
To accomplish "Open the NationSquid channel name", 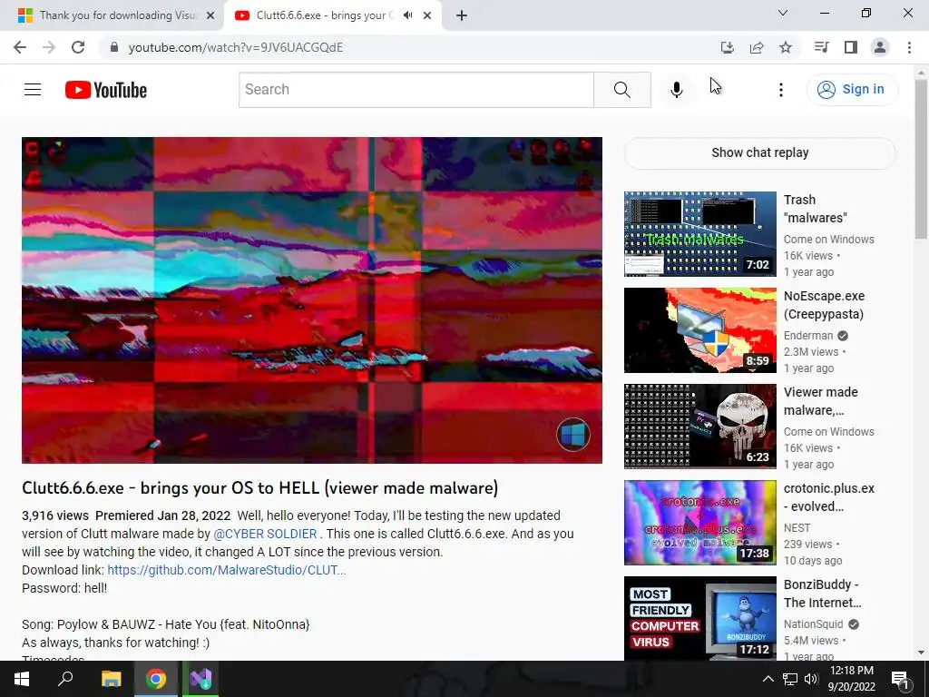I will click(x=814, y=624).
